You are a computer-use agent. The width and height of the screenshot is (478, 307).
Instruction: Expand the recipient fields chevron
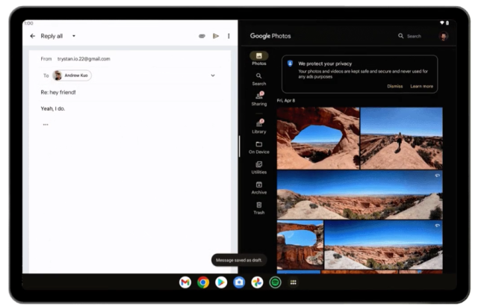(x=213, y=75)
